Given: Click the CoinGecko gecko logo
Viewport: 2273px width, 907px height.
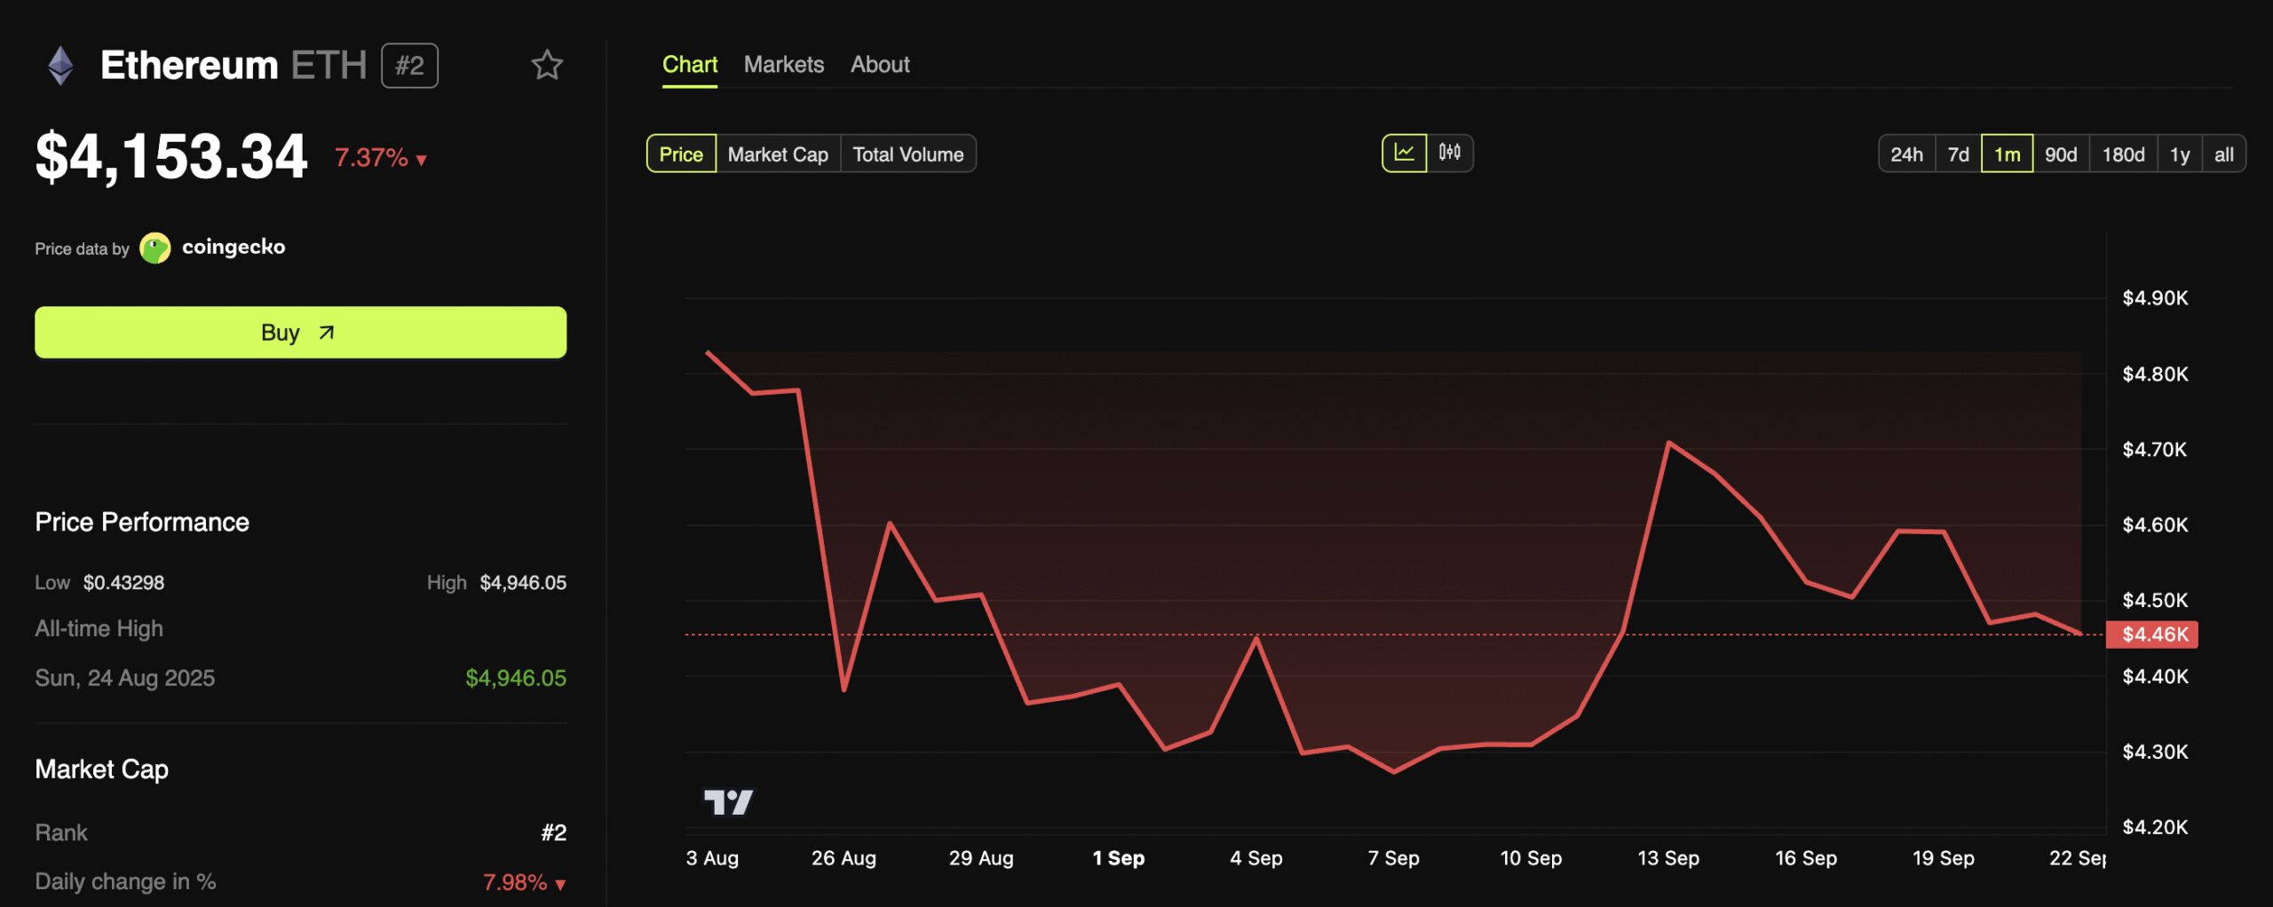Looking at the screenshot, I should click(x=155, y=248).
